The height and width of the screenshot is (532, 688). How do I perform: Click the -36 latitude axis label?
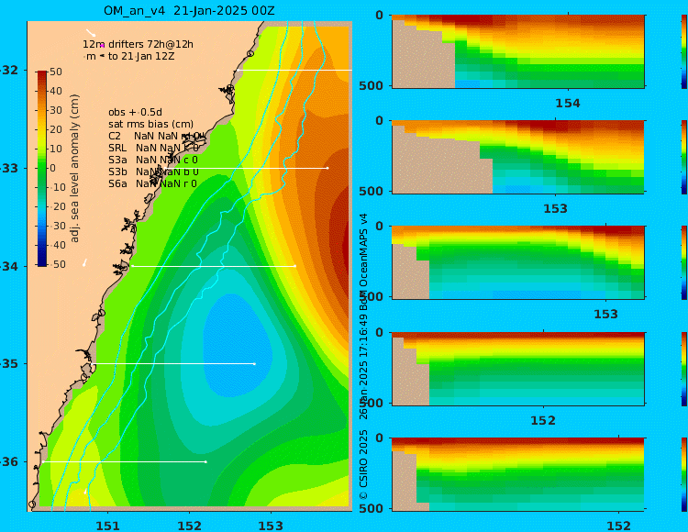pos(9,461)
